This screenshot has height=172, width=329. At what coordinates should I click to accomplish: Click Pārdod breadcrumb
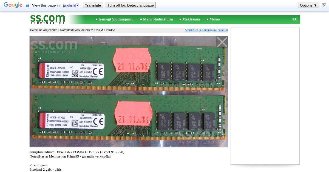[110, 30]
